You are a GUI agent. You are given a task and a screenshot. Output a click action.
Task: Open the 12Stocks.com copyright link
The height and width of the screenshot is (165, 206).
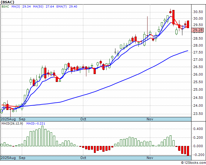(194, 163)
